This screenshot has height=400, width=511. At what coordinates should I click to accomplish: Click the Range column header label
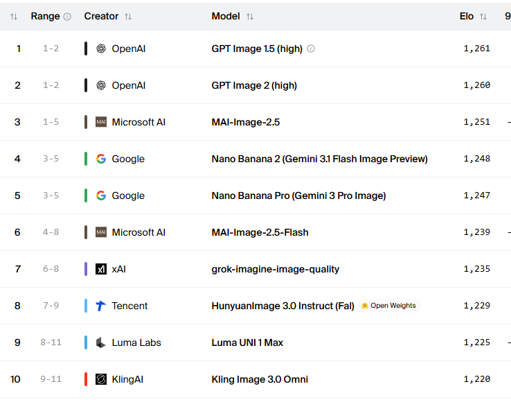pos(45,17)
